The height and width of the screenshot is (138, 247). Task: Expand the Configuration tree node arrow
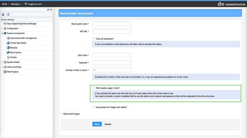pyautogui.click(x=2, y=28)
